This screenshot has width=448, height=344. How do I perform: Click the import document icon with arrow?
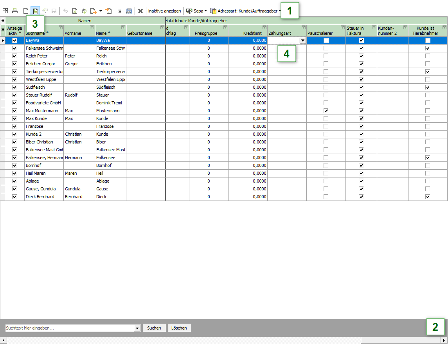click(108, 11)
